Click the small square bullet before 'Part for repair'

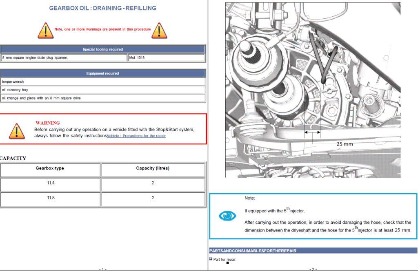[x=211, y=259]
